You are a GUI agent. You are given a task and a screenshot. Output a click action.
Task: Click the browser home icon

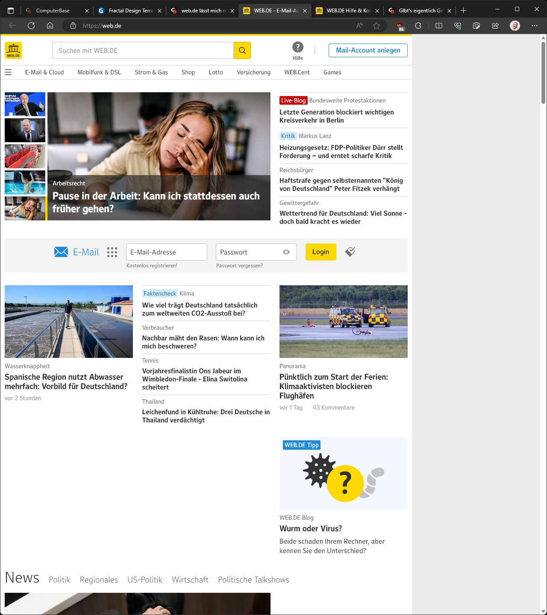click(x=50, y=26)
